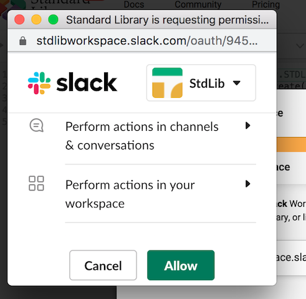Viewport: 306px width, 299px height.
Task: Select "Perform actions in your workspace"
Action: 130,194
